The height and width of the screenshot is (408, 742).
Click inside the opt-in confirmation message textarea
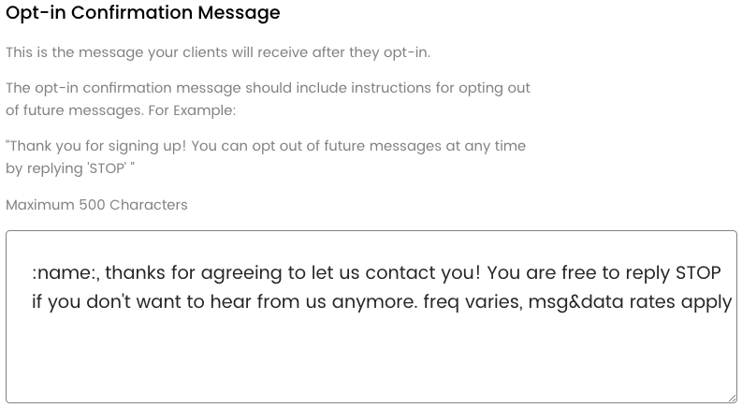point(371,316)
